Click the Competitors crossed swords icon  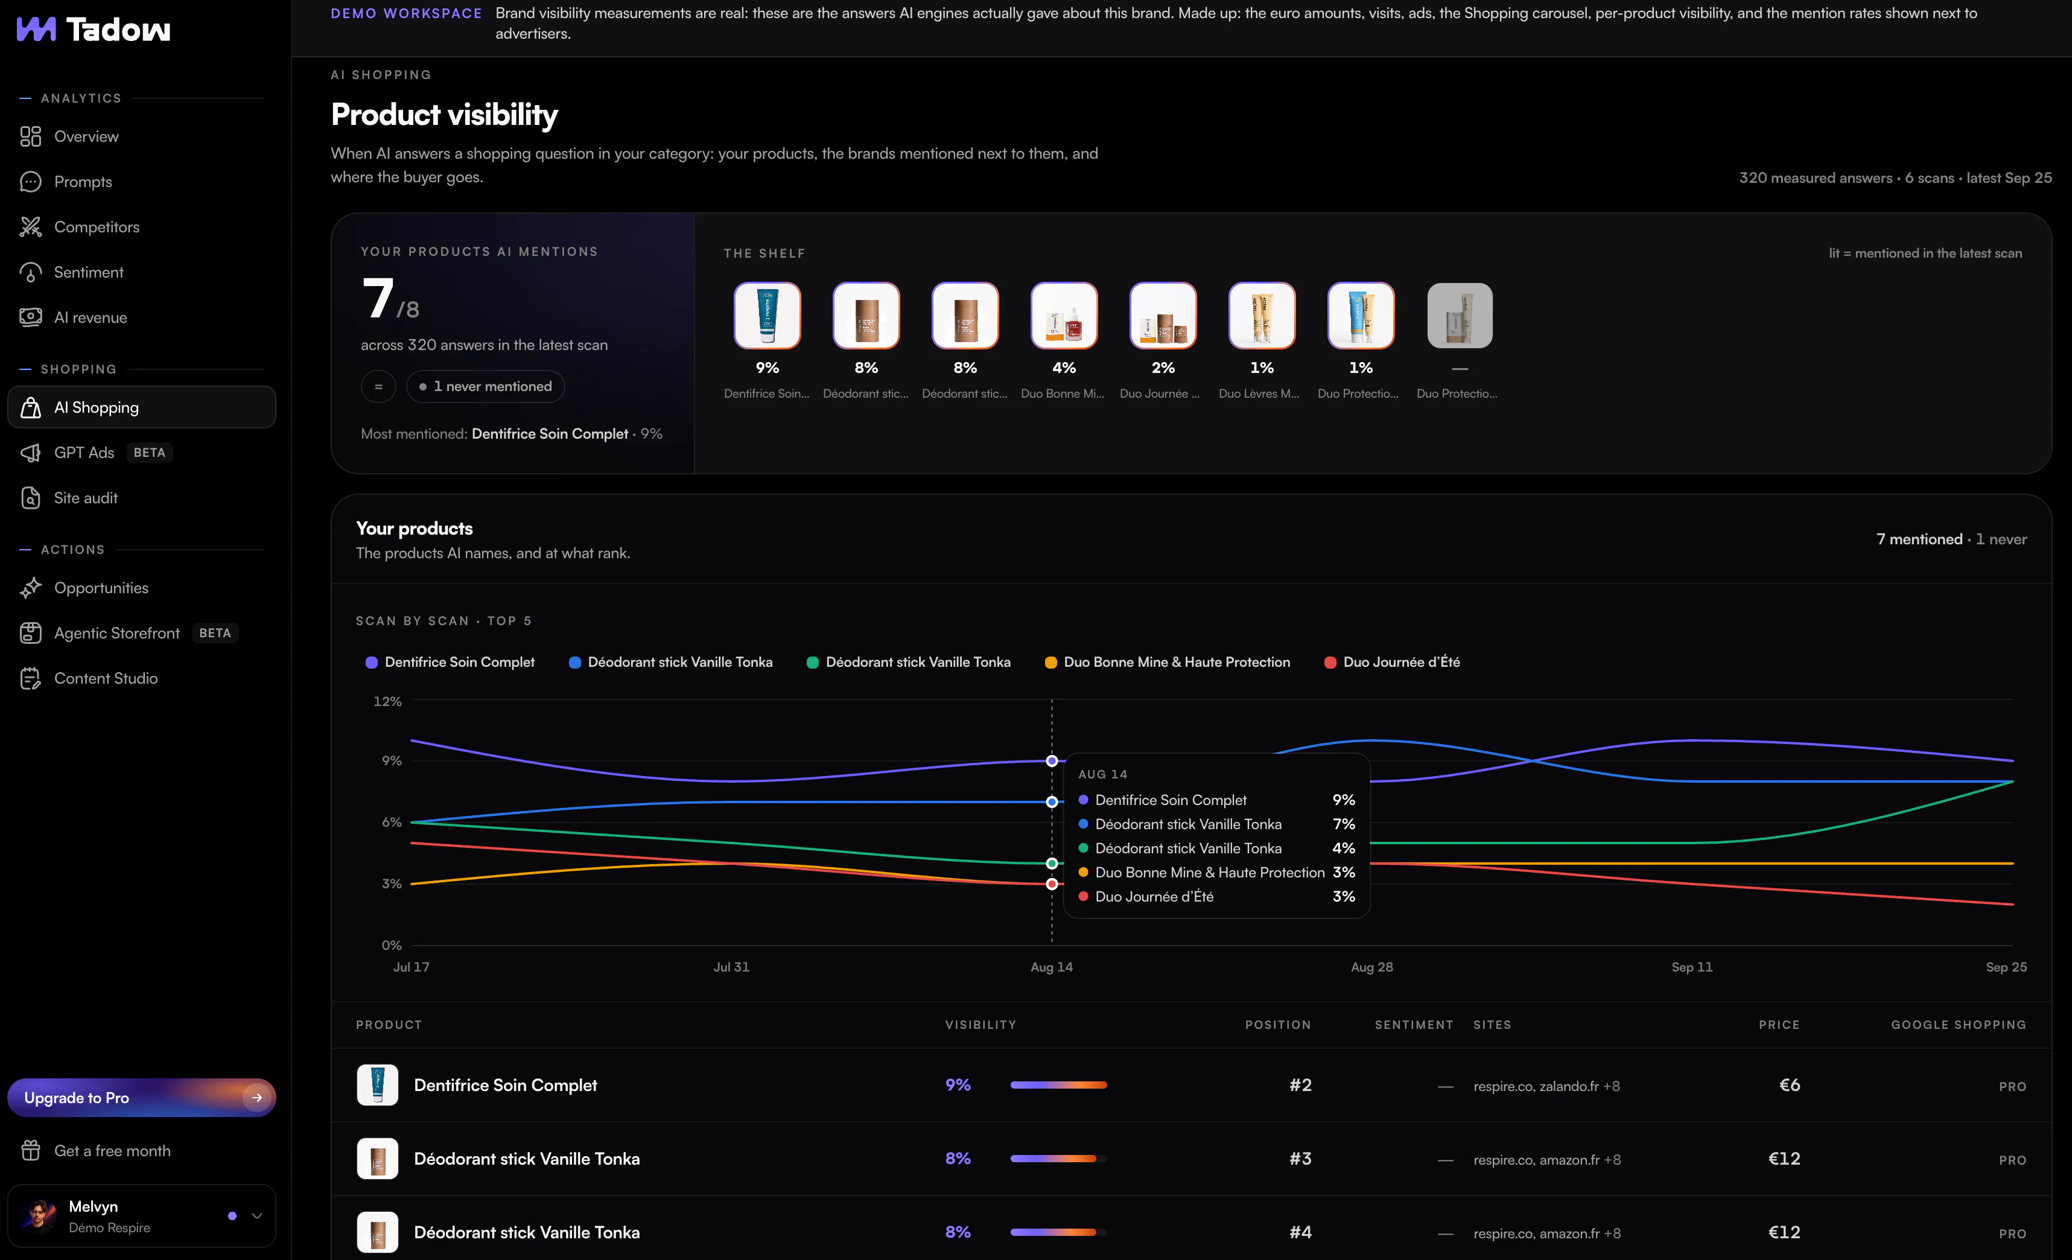(30, 227)
